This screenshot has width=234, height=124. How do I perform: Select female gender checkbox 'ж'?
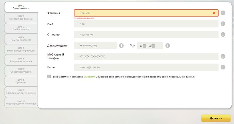point(153,46)
